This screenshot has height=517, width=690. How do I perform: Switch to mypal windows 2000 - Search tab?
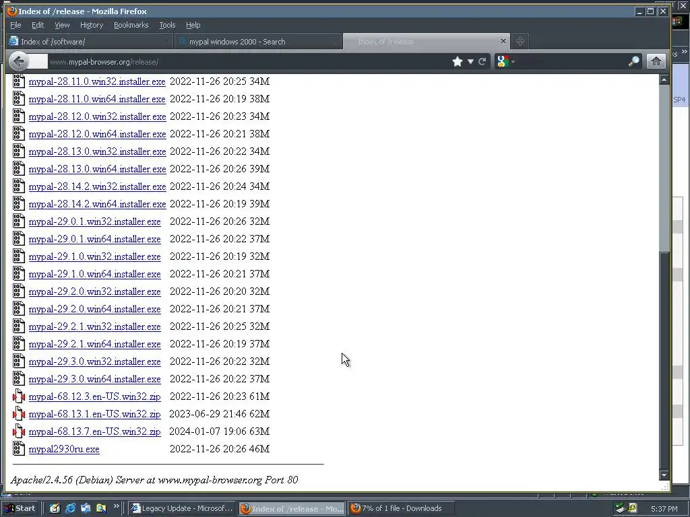click(x=258, y=42)
